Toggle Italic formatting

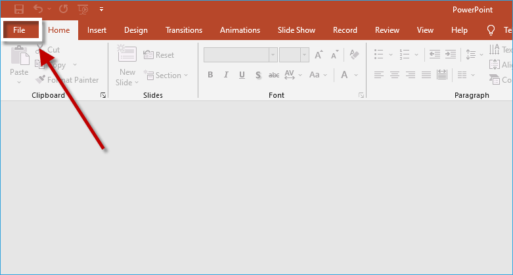226,75
